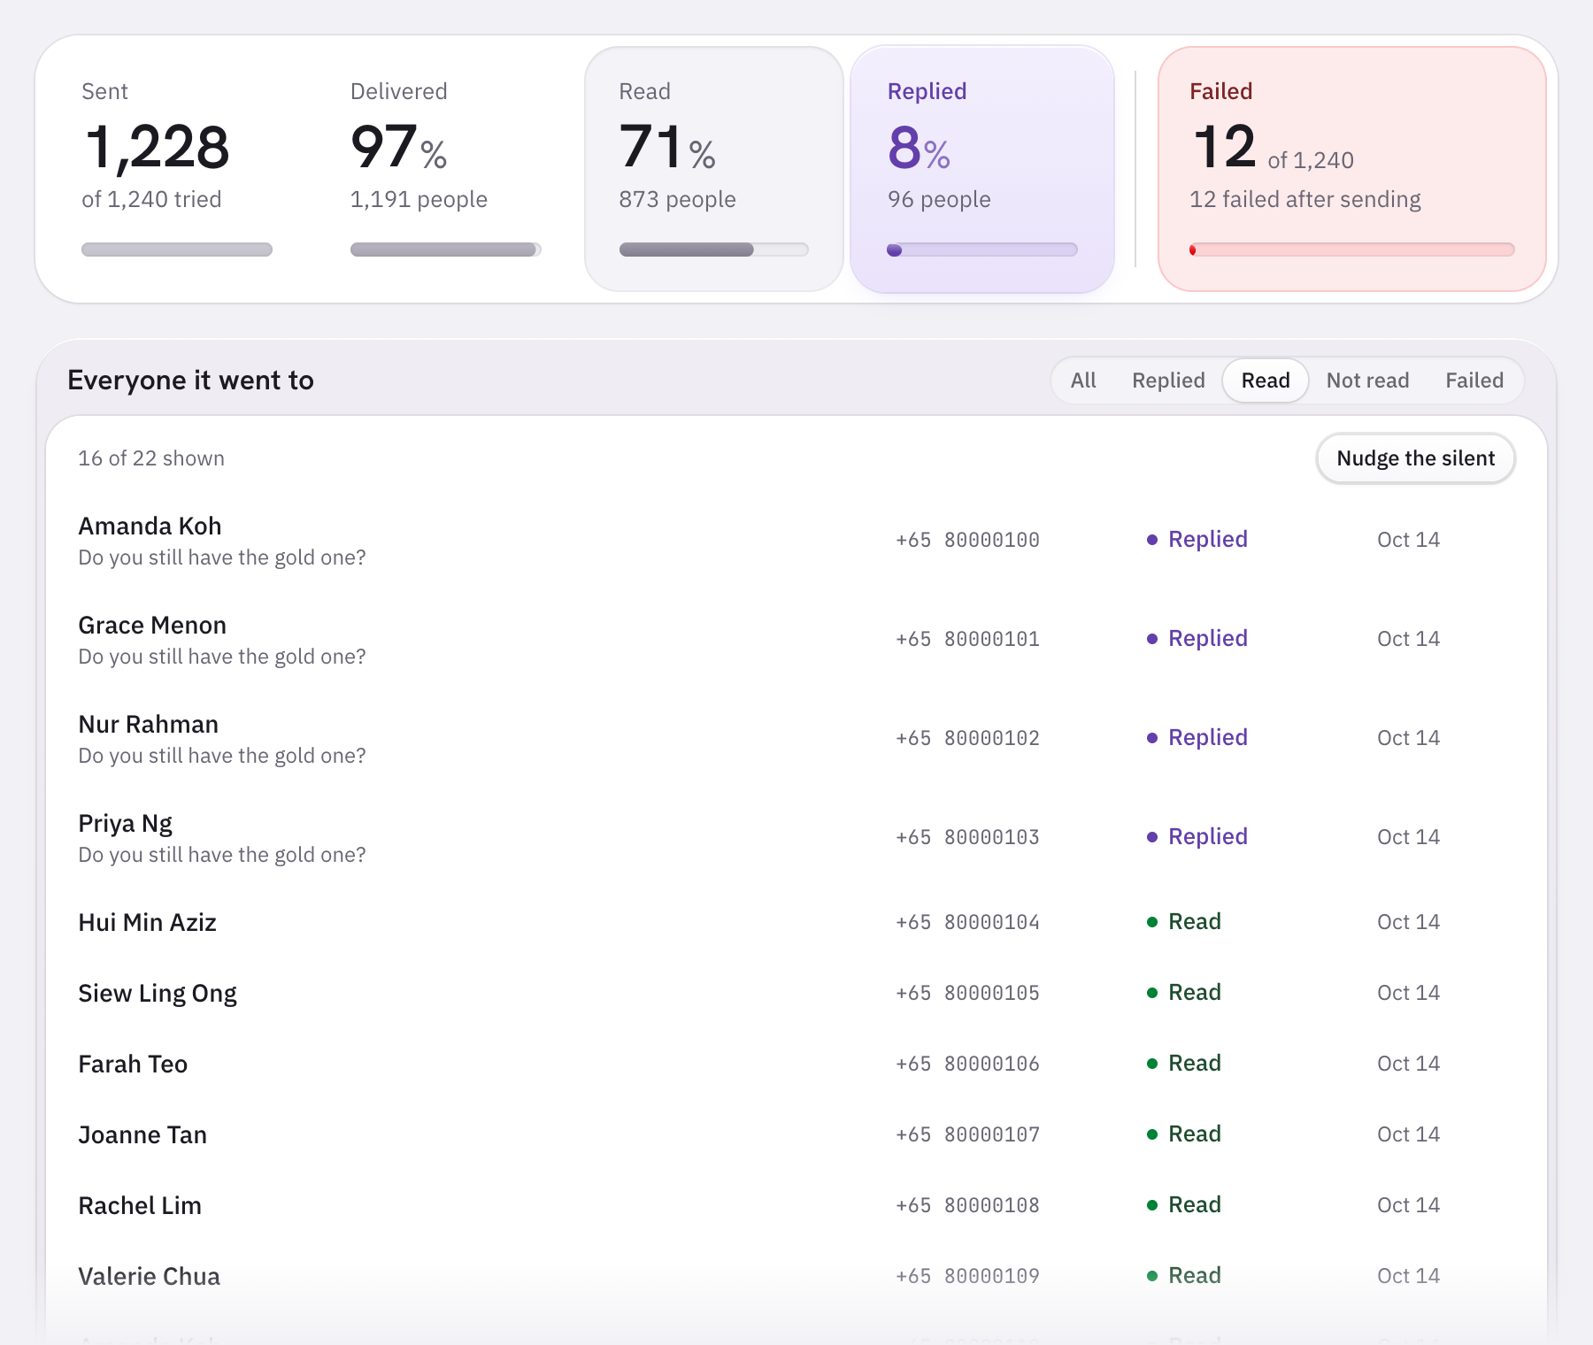Click 12 failed after sending text
The height and width of the screenshot is (1345, 1593).
click(x=1304, y=199)
